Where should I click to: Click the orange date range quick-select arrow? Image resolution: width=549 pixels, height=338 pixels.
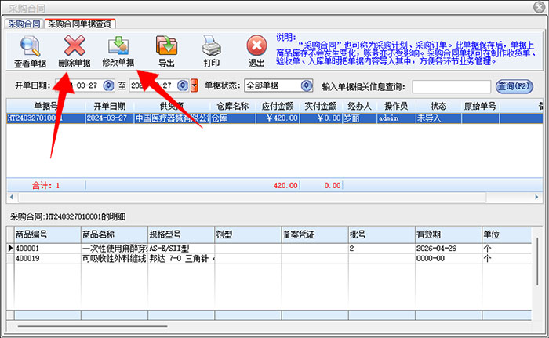point(195,85)
